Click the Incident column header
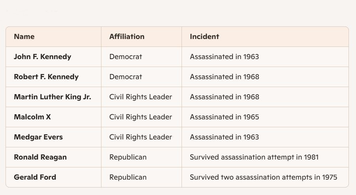Screen dimensions: 356x195 coord(204,37)
